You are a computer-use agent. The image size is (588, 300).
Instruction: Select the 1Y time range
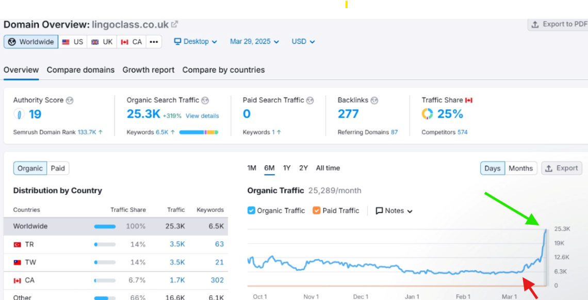[287, 168]
